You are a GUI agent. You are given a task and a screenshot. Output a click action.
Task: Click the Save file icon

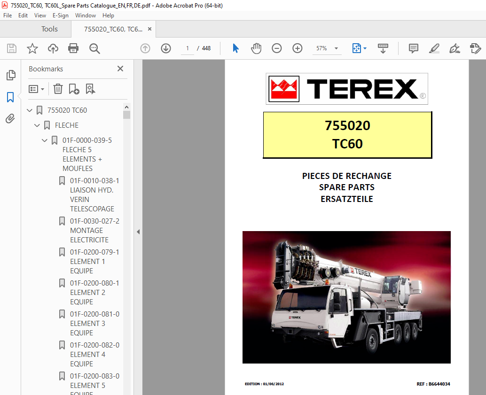(12, 48)
